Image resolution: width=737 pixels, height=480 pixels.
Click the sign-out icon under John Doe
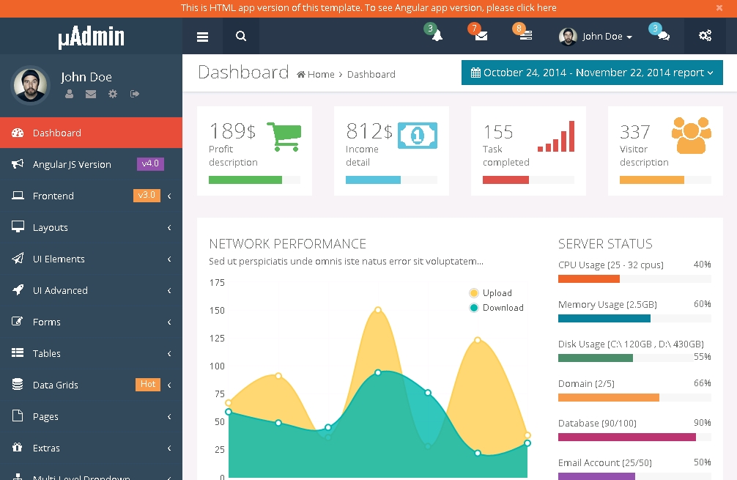pos(135,94)
